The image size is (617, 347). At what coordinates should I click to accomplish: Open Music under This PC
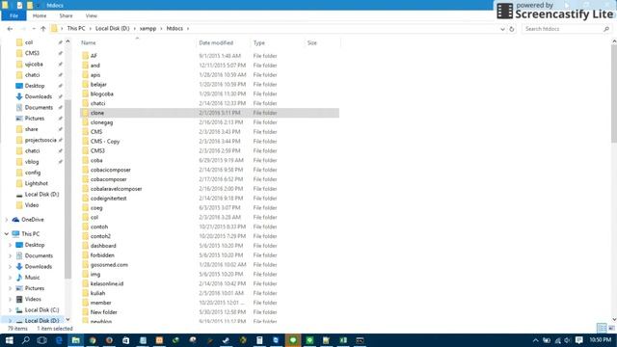tap(32, 278)
